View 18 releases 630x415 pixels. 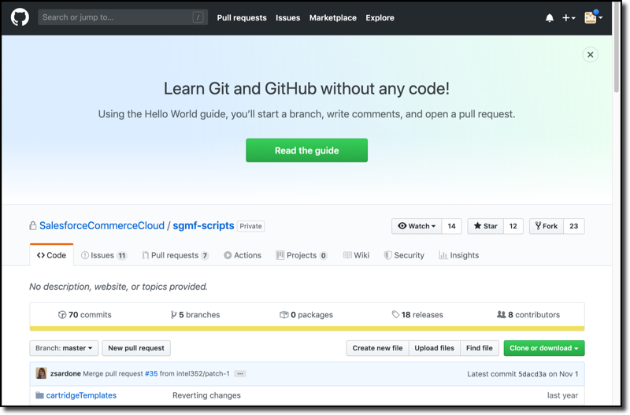[x=417, y=314]
